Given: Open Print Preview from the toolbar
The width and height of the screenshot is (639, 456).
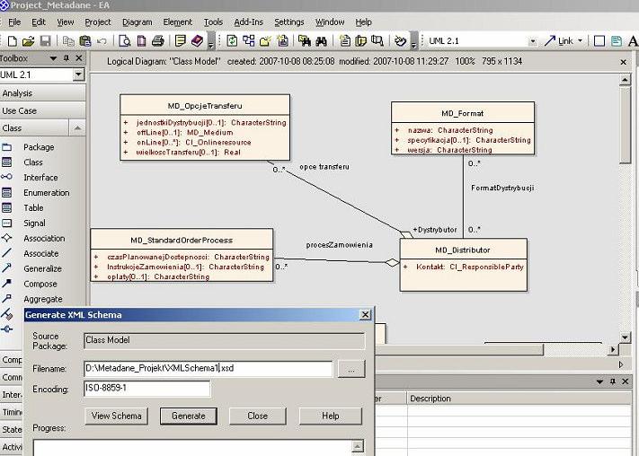Looking at the screenshot, I should (x=124, y=40).
